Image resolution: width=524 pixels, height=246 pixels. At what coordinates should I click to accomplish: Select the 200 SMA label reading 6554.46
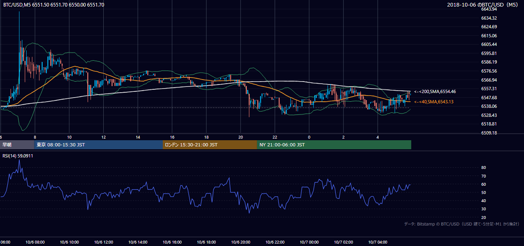pos(435,91)
